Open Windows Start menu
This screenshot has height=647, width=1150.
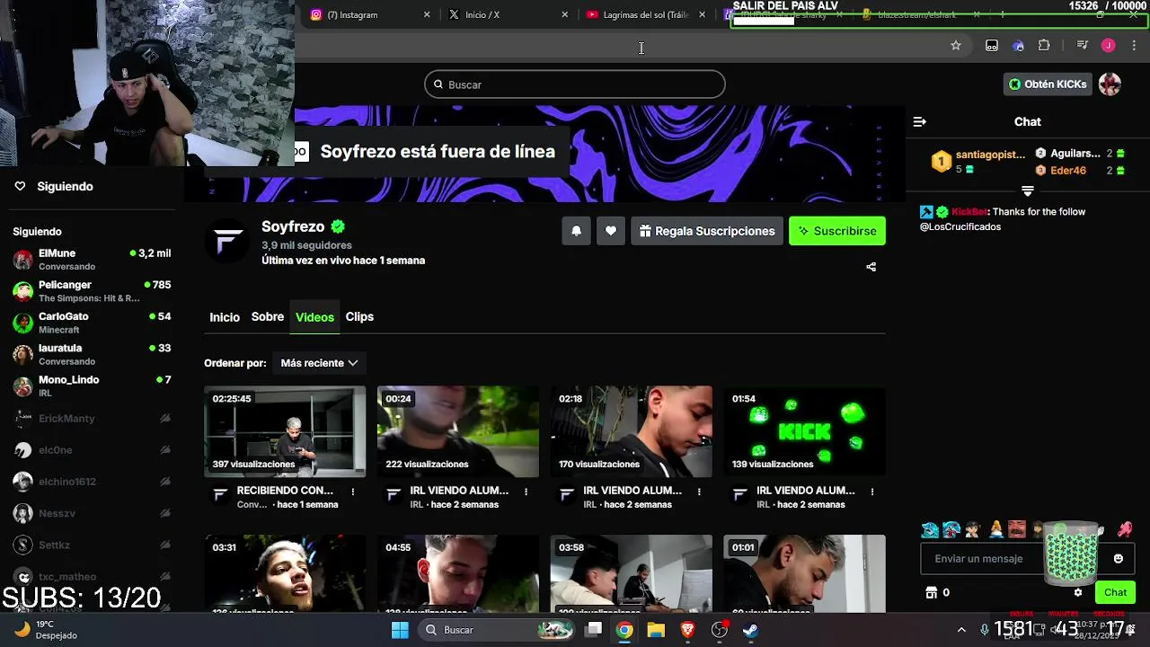pyautogui.click(x=400, y=630)
